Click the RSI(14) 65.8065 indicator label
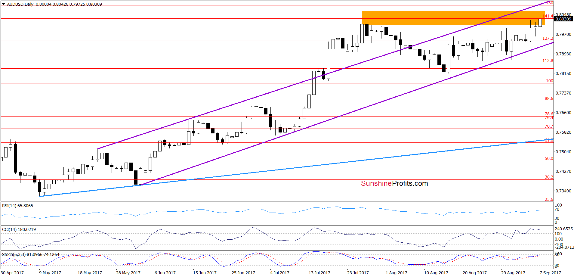574x277 pixels. pyautogui.click(x=17, y=206)
